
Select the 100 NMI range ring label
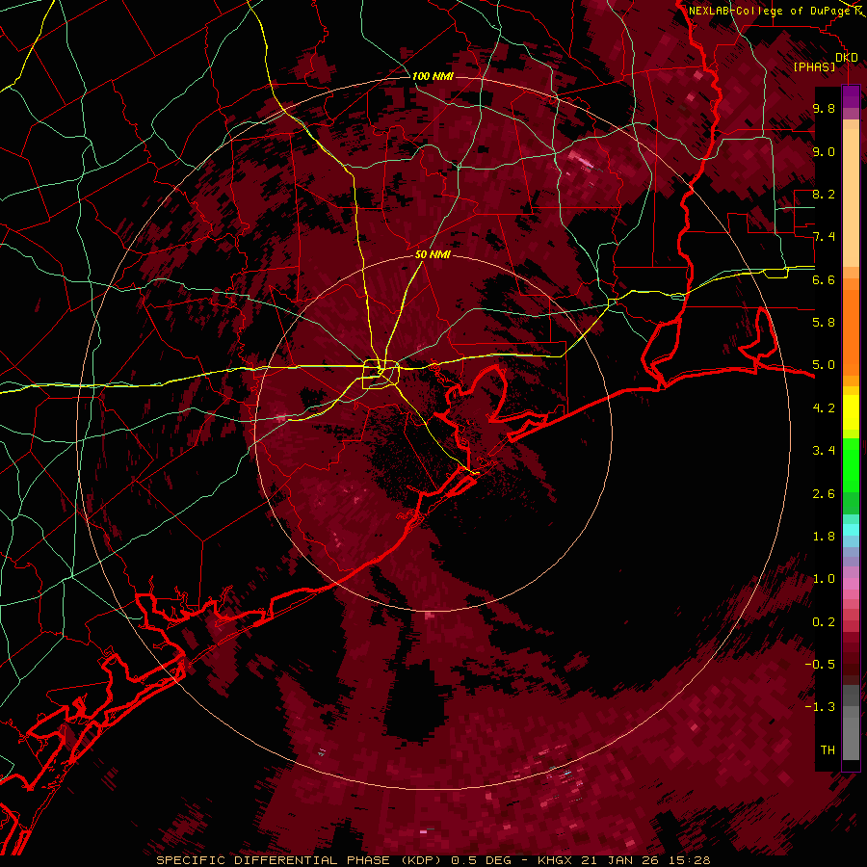pos(433,76)
